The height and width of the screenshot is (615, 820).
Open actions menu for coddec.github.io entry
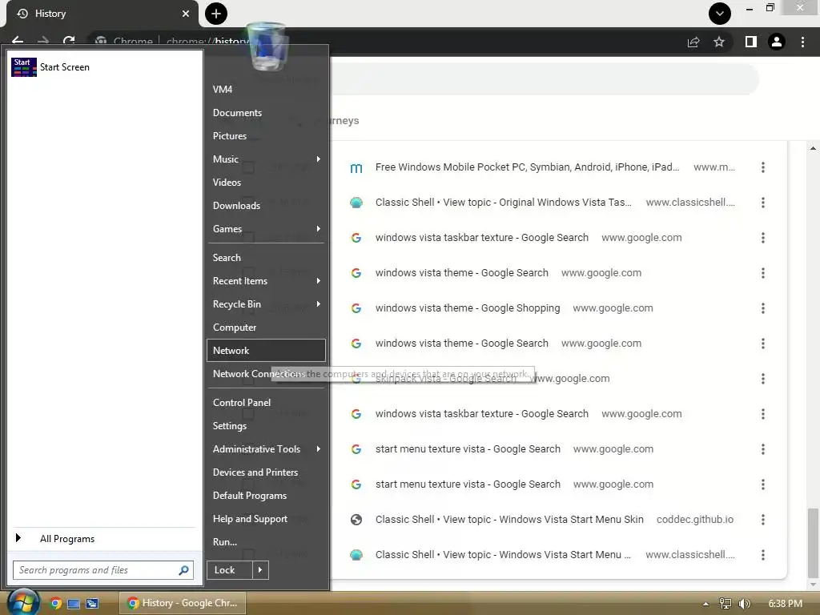[x=763, y=519]
